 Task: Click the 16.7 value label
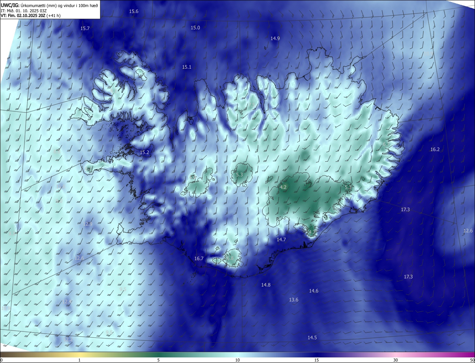click(x=199, y=259)
